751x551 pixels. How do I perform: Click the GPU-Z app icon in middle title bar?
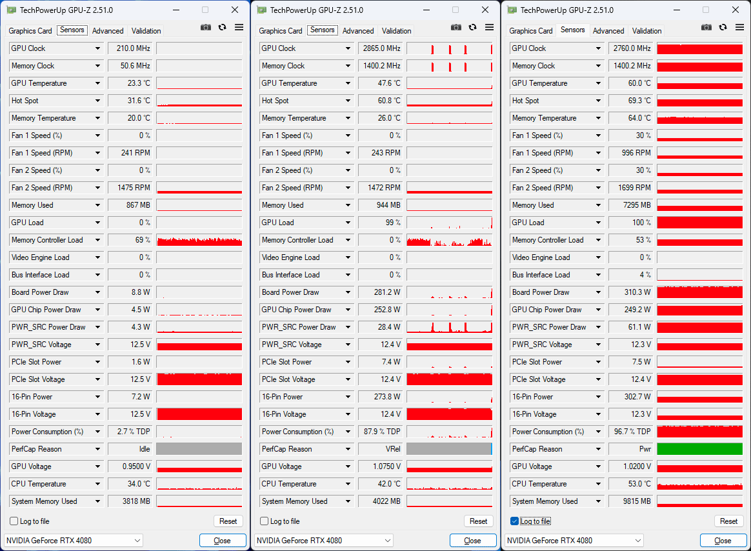[261, 10]
